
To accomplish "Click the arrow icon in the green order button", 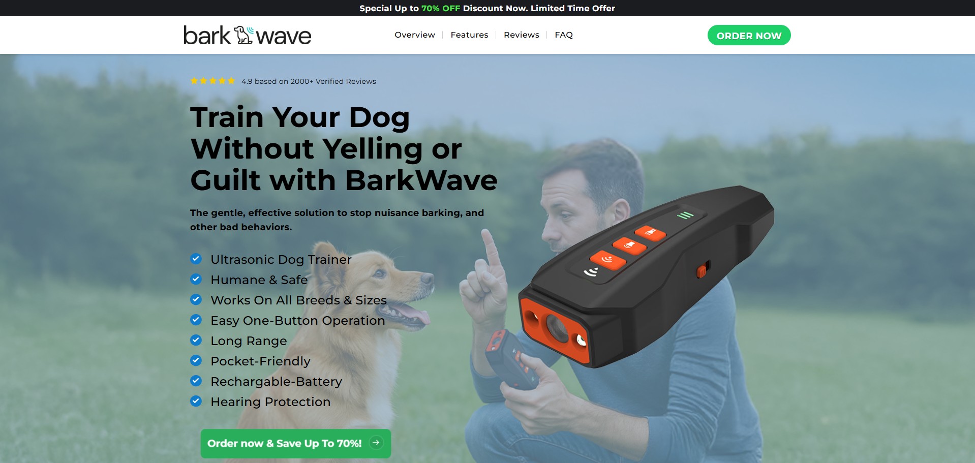I will [376, 443].
